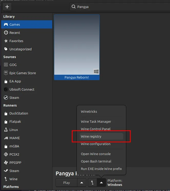The image size is (170, 191).
Task: Click the Recent clock icon
Action: (x=6, y=33)
